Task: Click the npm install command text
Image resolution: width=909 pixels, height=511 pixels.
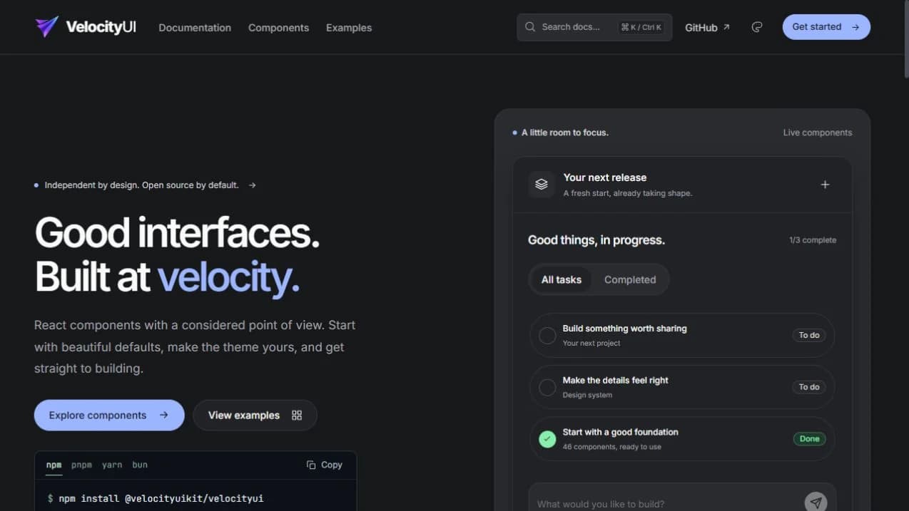Action: click(x=161, y=498)
